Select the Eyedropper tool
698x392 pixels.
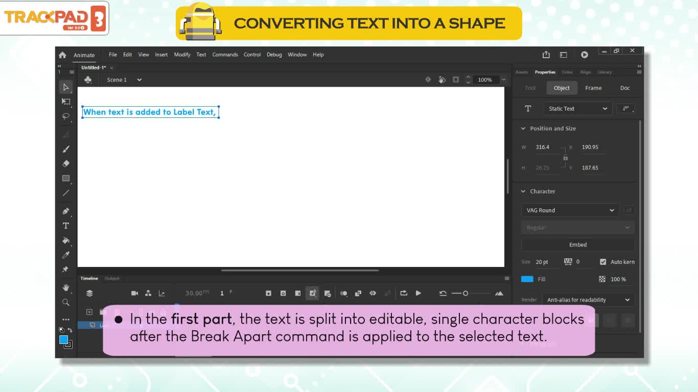coord(66,255)
